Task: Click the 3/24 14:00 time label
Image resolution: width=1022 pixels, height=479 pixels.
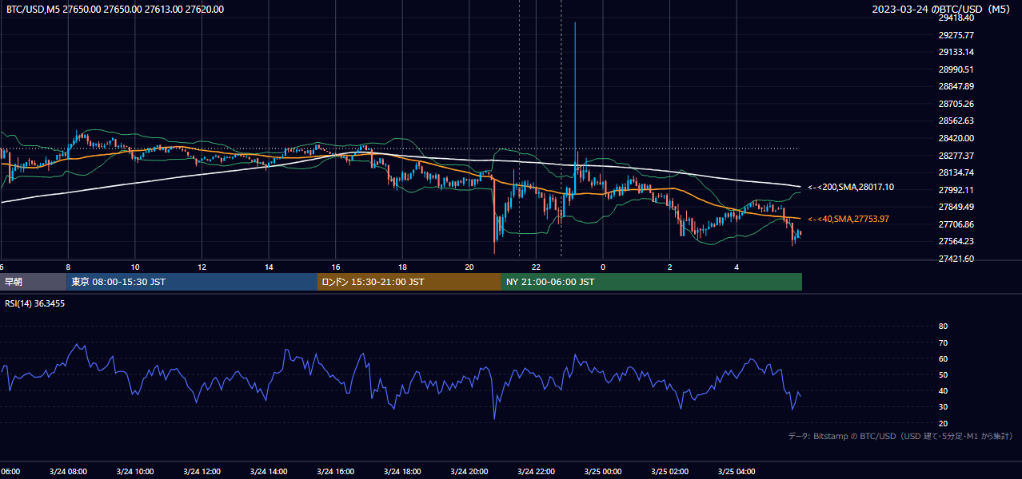Action: click(269, 472)
